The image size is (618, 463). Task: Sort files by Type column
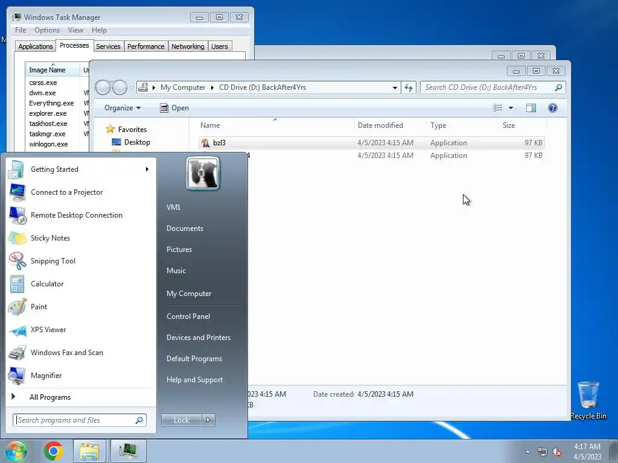(x=462, y=125)
